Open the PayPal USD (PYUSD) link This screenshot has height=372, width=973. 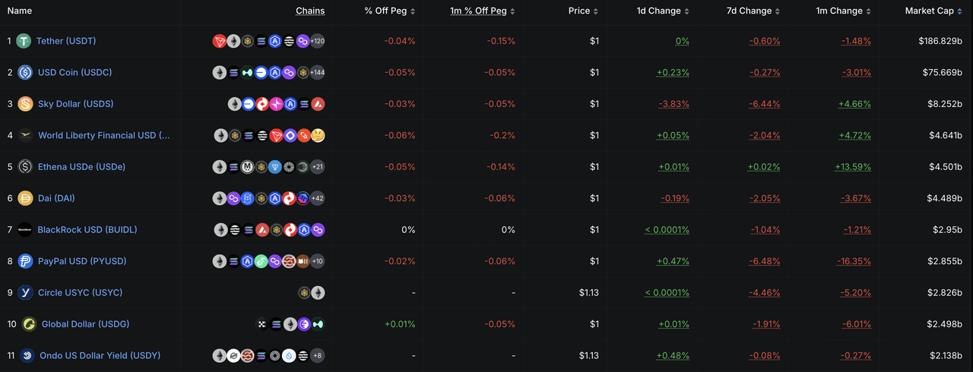[82, 261]
